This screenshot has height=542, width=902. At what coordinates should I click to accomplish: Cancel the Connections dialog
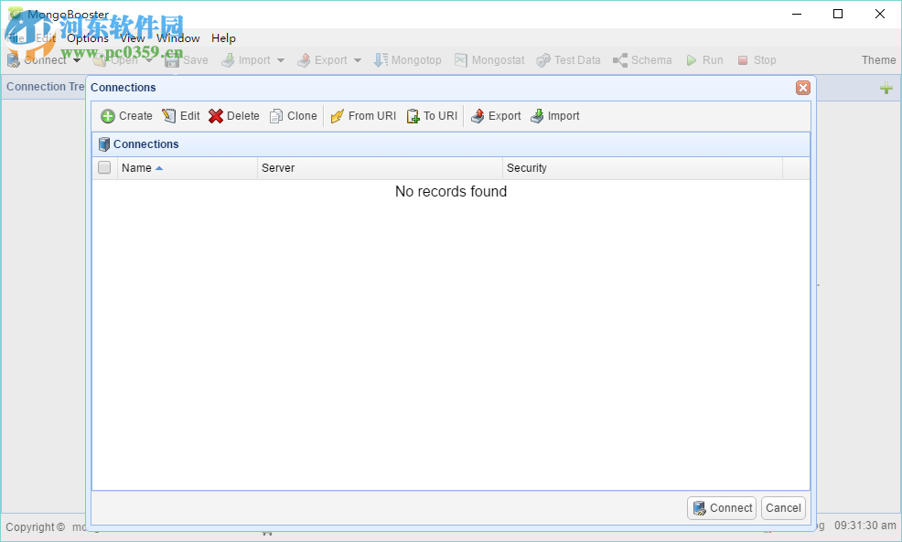[783, 507]
